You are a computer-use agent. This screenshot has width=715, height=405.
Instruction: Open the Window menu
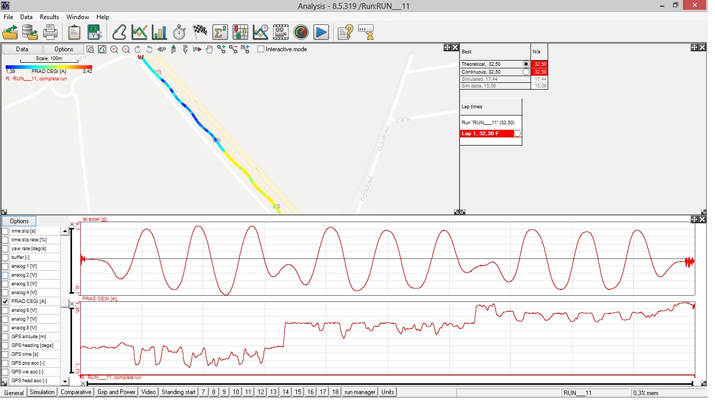(x=78, y=17)
